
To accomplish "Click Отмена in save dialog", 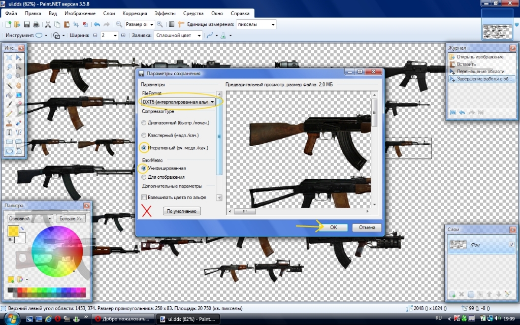I will [367, 227].
